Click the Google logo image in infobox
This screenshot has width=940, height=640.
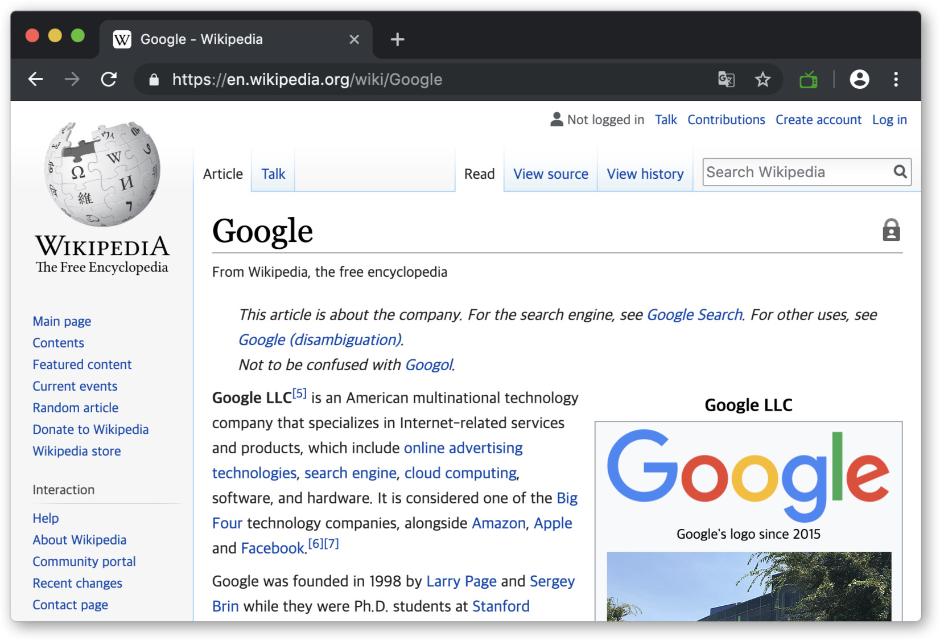point(748,475)
